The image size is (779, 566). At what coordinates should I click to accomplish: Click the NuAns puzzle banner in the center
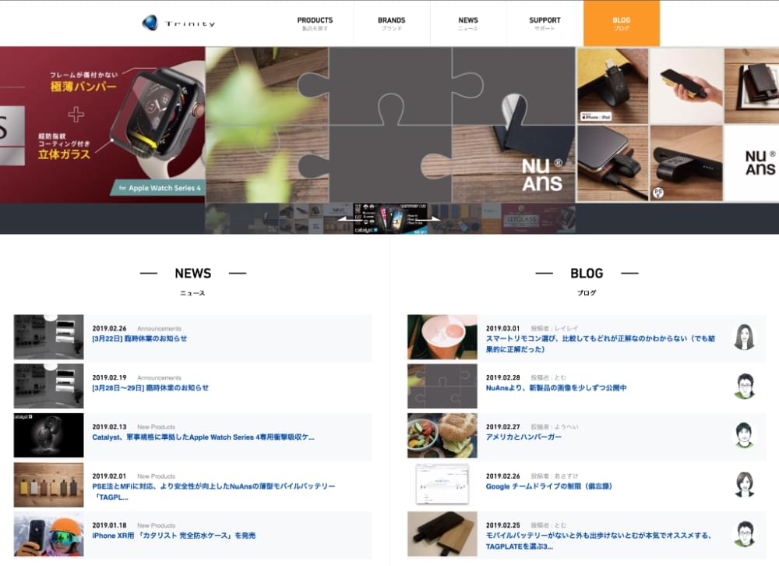(x=389, y=125)
